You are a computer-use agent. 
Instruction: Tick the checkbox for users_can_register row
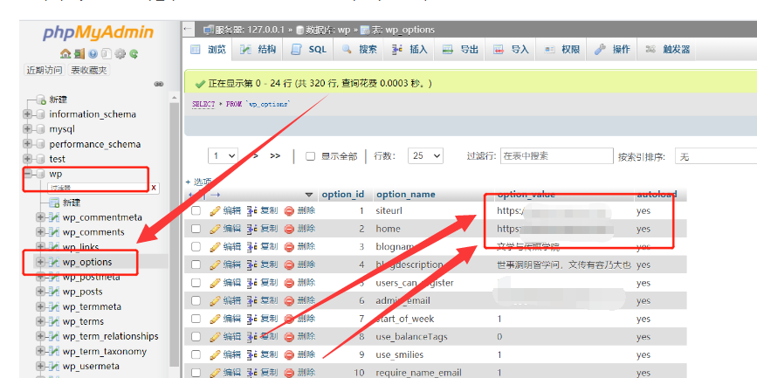coord(196,283)
